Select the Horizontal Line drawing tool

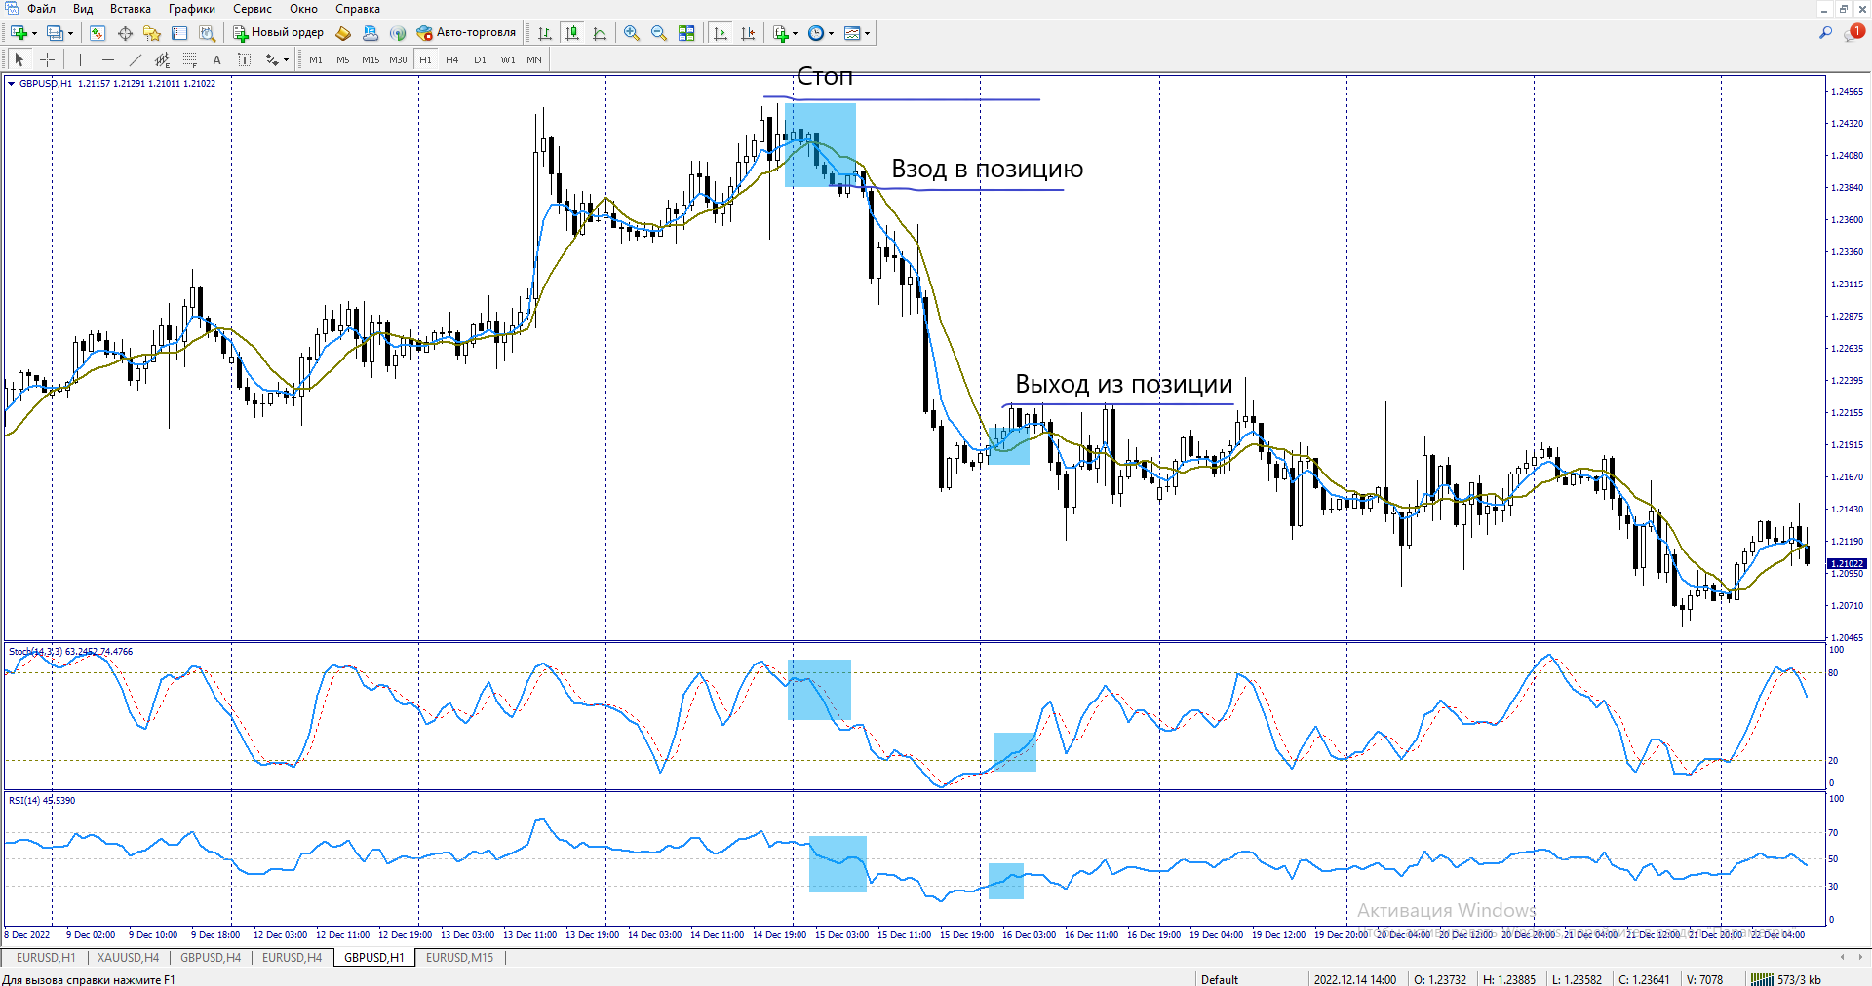click(x=108, y=59)
